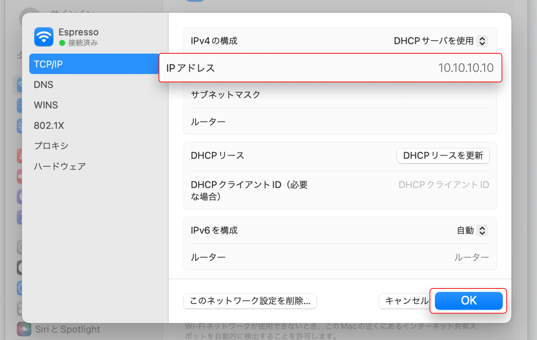The height and width of the screenshot is (340, 537).
Task: Click the IP アドレス field showing 10.10.10.10
Action: click(465, 68)
